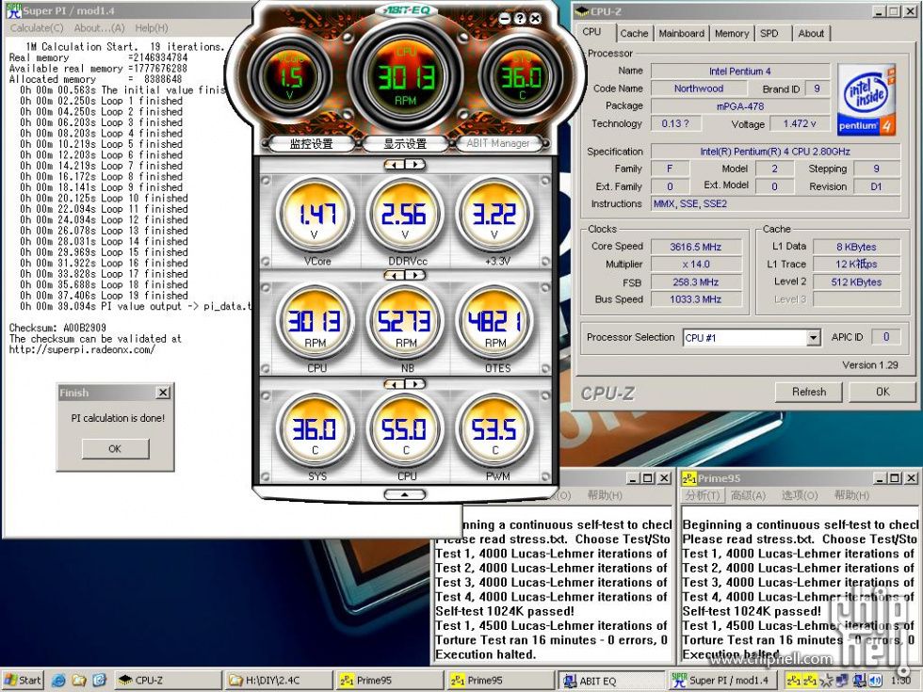Click the OK button in CPU-Z
Viewport: 923px width, 692px height.
[x=883, y=392]
